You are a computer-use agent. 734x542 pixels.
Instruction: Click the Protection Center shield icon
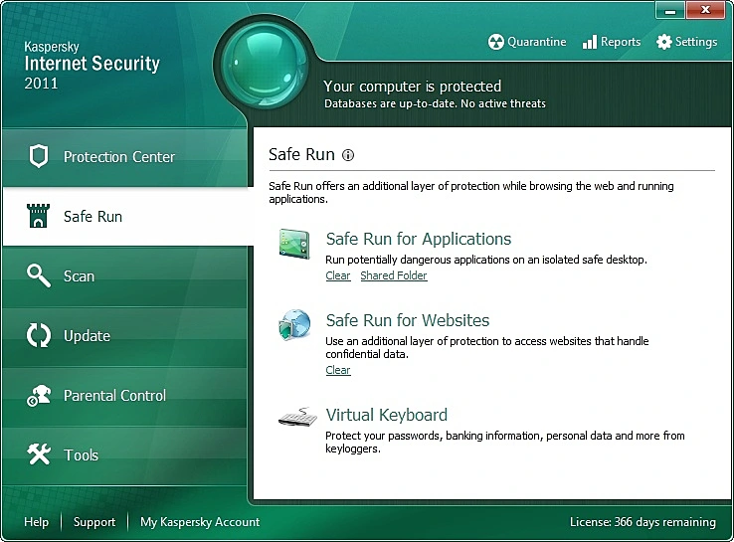(39, 156)
